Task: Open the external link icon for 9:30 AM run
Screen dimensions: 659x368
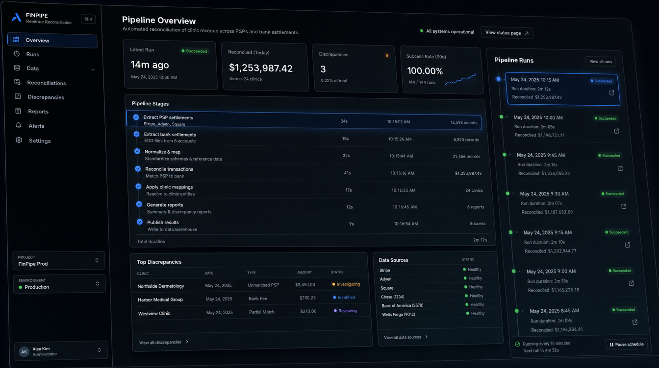Action: (624, 207)
